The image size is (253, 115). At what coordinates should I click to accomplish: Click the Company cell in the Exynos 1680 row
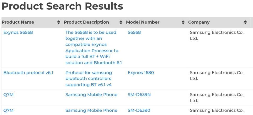[x=217, y=76]
